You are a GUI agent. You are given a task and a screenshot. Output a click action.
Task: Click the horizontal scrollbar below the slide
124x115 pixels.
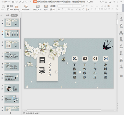64,110
